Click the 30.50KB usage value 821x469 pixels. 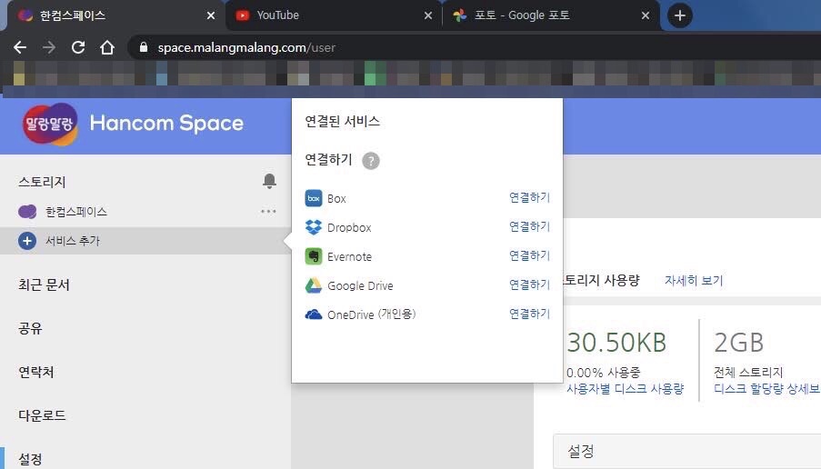[x=616, y=343]
